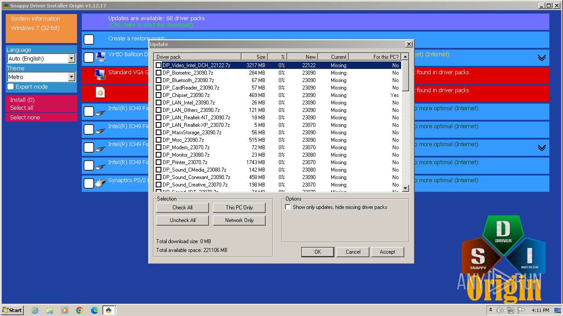563x316 pixels.
Task: Check the DP_Biometric_23090.7z driver pack
Action: (159, 73)
